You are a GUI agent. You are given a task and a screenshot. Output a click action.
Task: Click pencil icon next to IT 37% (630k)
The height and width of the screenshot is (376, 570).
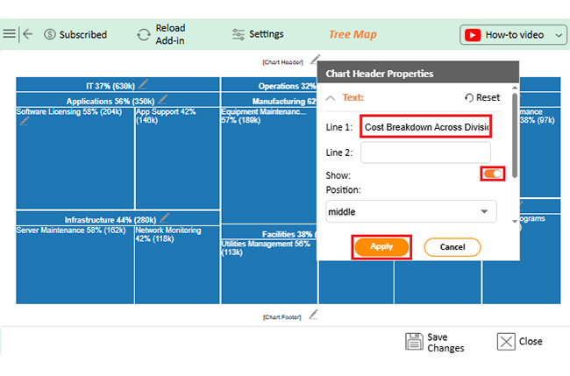[x=143, y=84]
